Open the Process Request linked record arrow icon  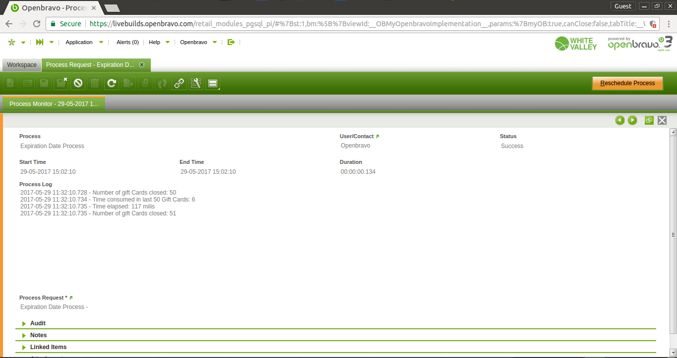pyautogui.click(x=71, y=298)
